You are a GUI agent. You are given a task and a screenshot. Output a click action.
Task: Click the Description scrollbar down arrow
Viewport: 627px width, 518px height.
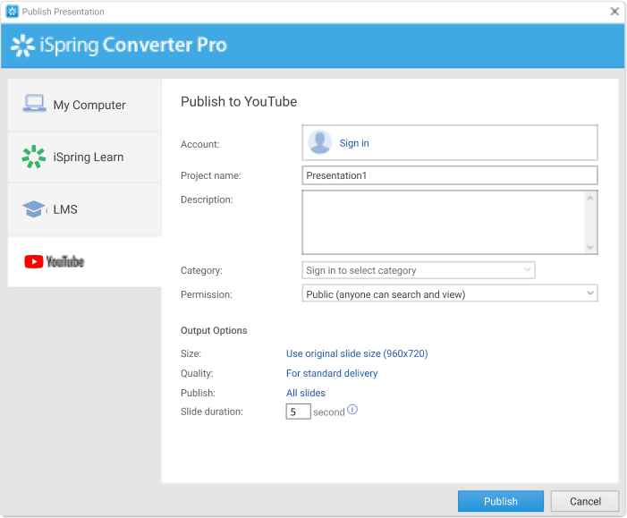pyautogui.click(x=590, y=247)
